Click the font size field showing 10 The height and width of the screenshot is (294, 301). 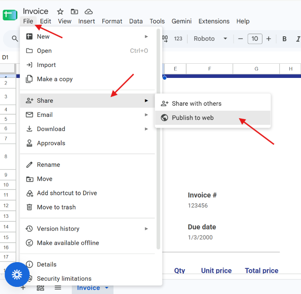[x=255, y=39]
